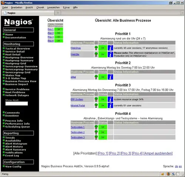The height and width of the screenshot is (177, 185).
Task: Open the Testsystem 3 link
Action: click(78, 137)
